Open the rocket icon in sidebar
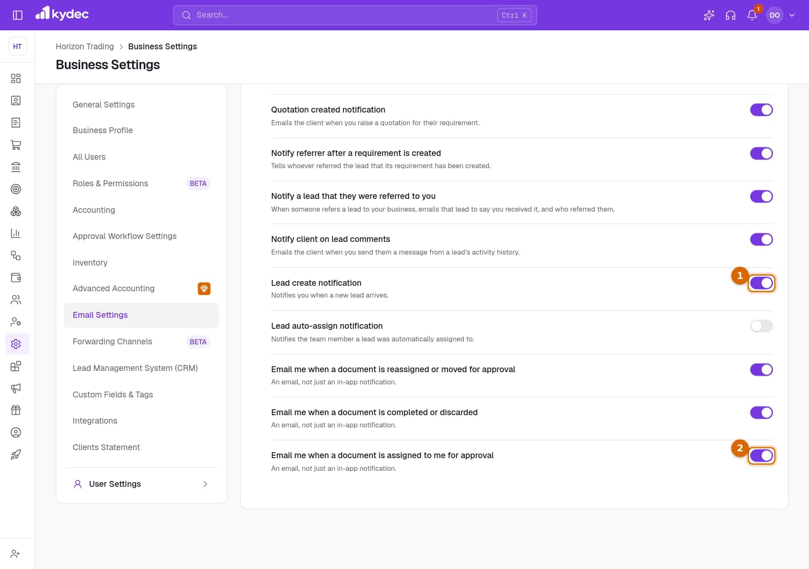The height and width of the screenshot is (569, 809). [16, 454]
